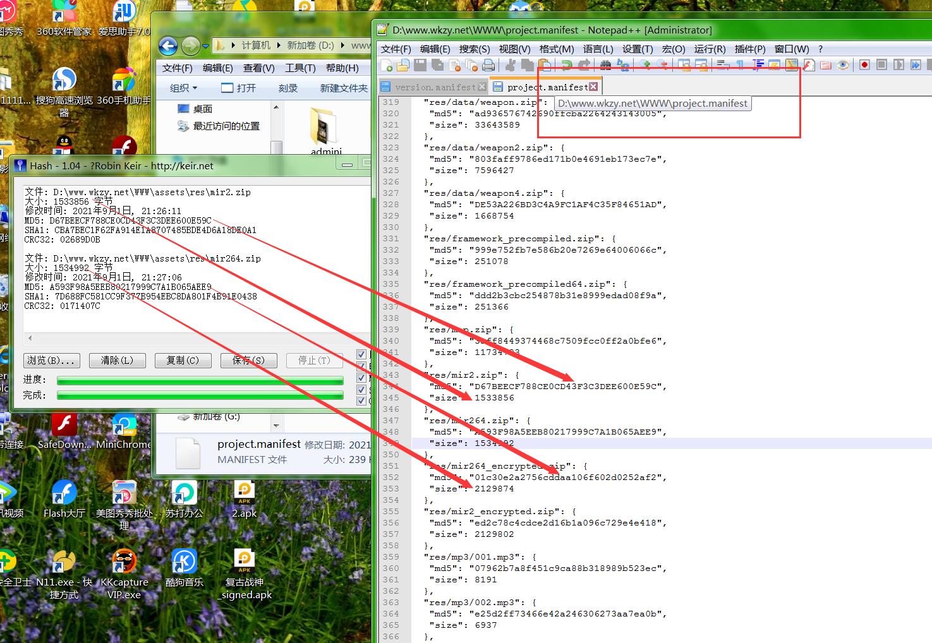
Task: Click the blue Back arrow in Explorer
Action: (168, 45)
